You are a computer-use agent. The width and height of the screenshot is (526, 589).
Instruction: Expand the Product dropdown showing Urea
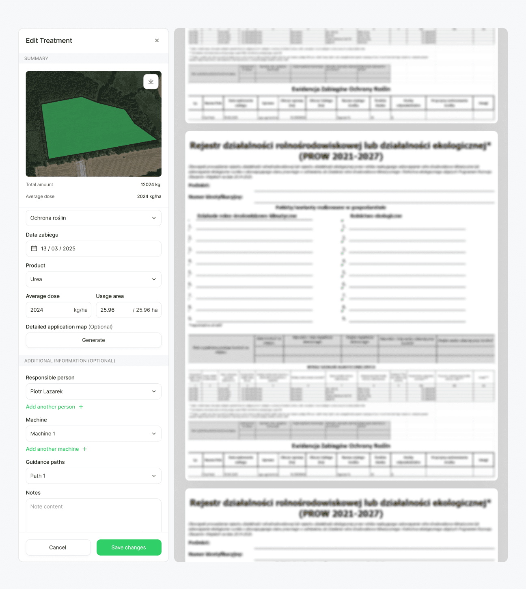[93, 279]
